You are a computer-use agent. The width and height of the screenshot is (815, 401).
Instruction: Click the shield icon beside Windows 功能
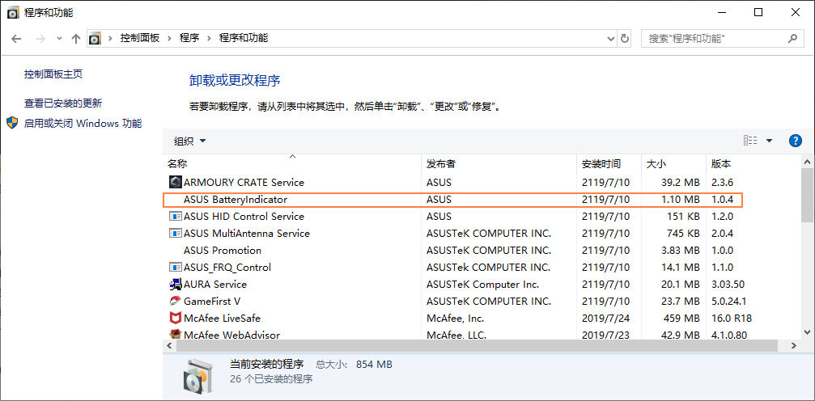tap(12, 123)
